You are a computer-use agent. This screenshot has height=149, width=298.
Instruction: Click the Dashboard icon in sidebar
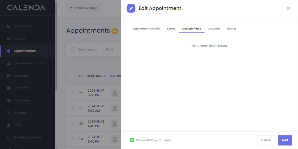[9, 26]
